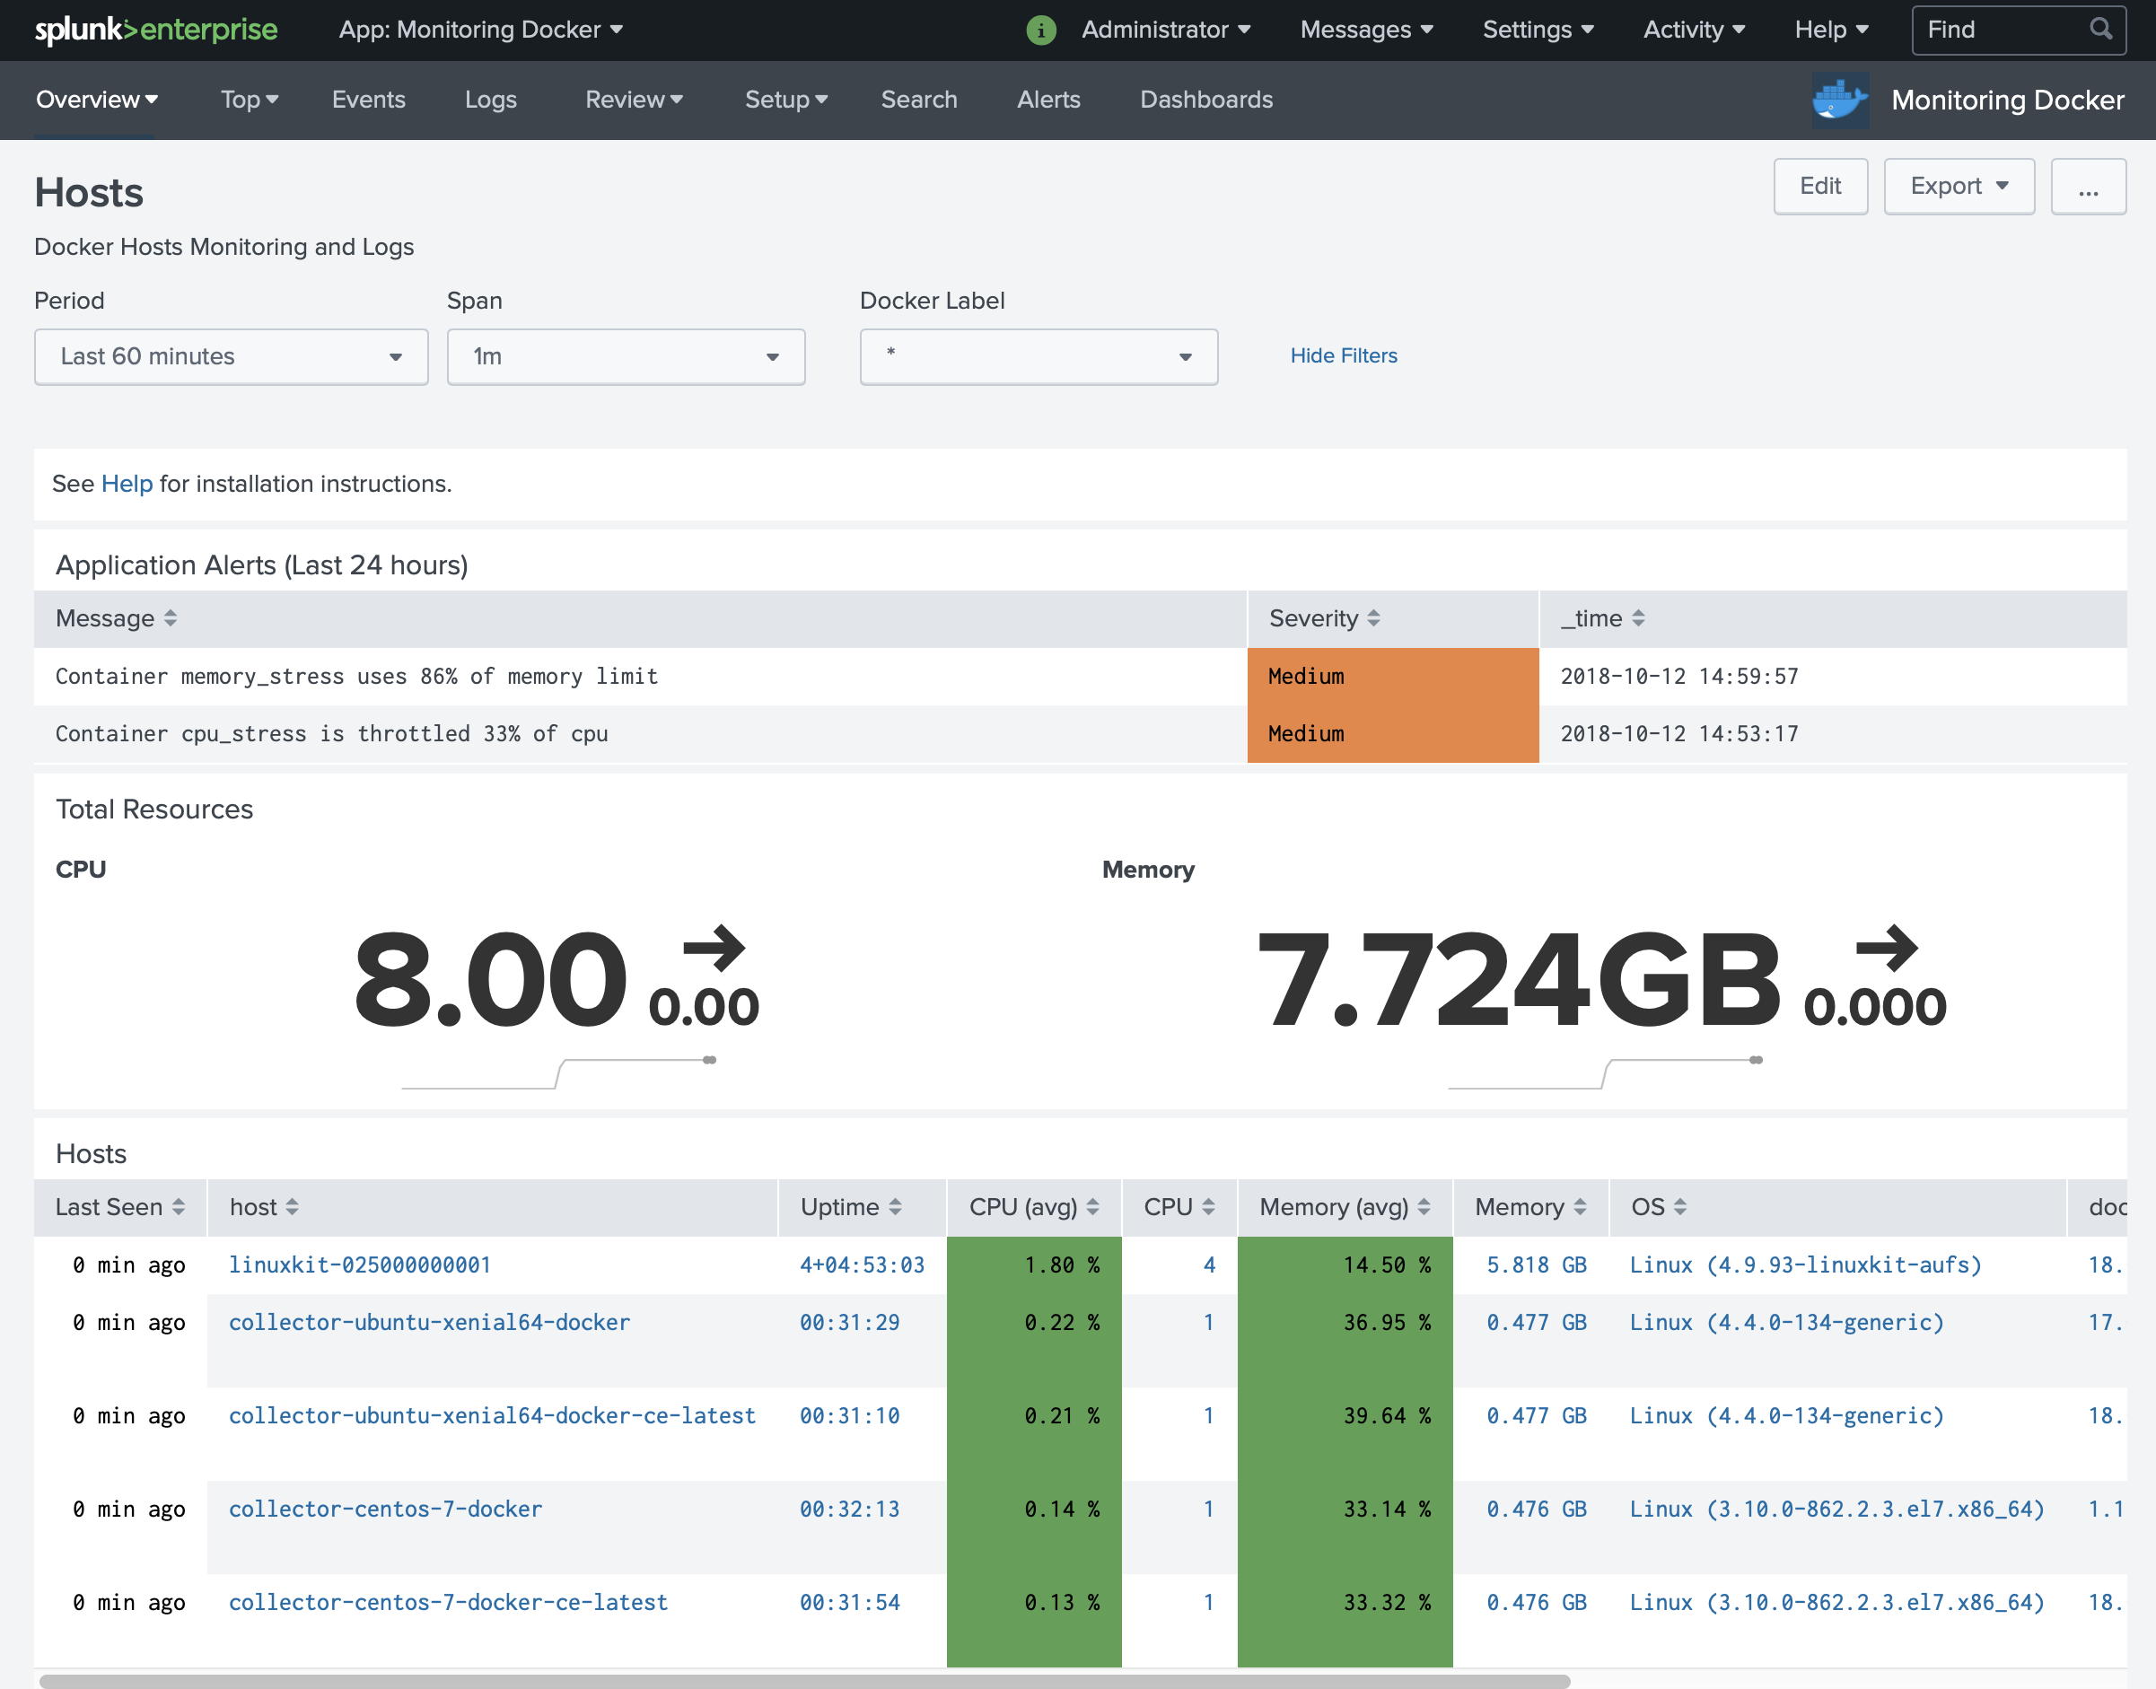Open host collector-centos-7-docker
This screenshot has height=1689, width=2156.
[x=385, y=1510]
